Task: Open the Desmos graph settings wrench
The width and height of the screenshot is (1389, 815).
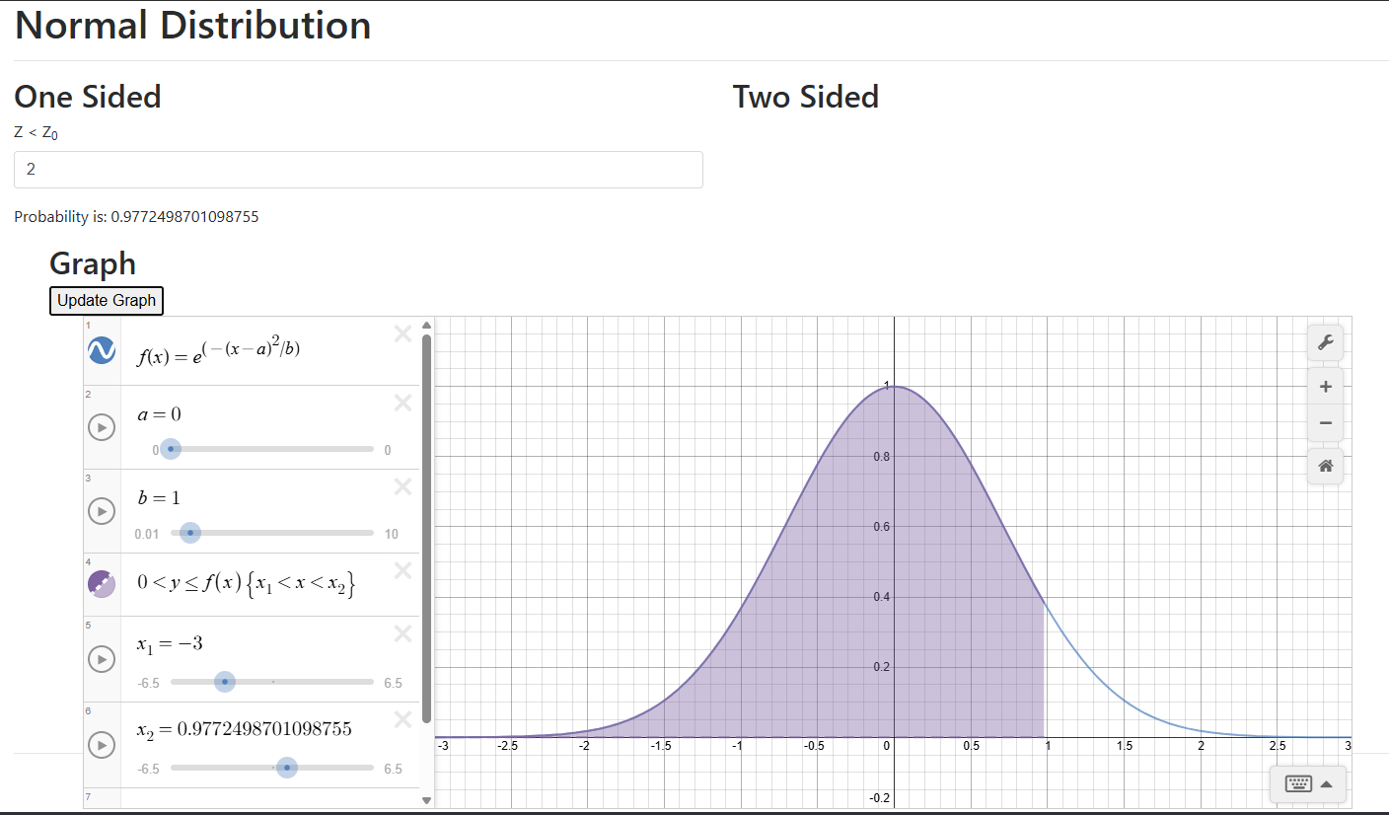Action: click(x=1326, y=342)
